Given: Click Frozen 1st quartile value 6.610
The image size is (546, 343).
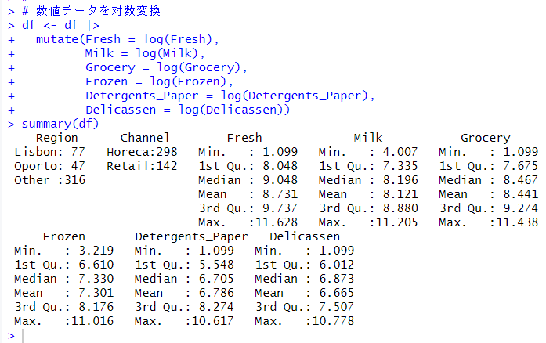Looking at the screenshot, I should coord(96,265).
